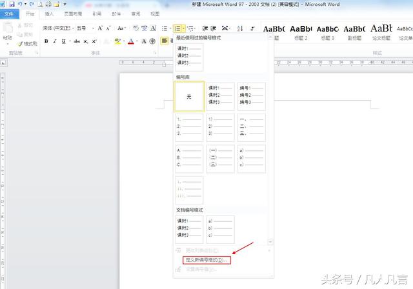
Task: Open the 文件 File tab
Action: point(10,14)
